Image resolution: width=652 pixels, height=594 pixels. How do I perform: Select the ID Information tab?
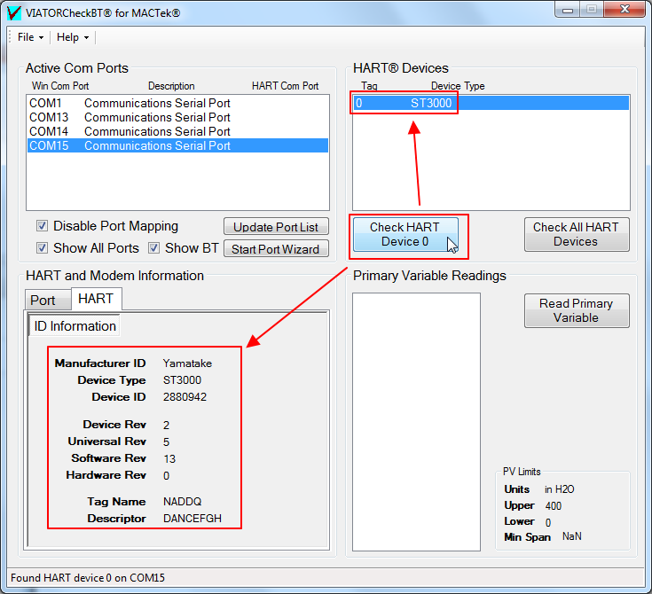(x=75, y=326)
